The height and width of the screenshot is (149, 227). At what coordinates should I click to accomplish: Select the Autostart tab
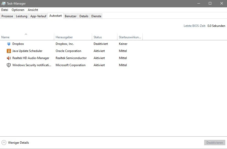pyautogui.click(x=56, y=16)
